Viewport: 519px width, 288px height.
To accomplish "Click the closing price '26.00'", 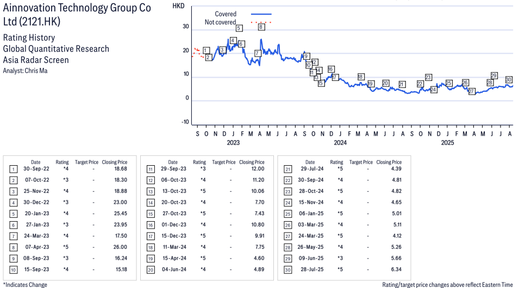I will coord(120,247).
